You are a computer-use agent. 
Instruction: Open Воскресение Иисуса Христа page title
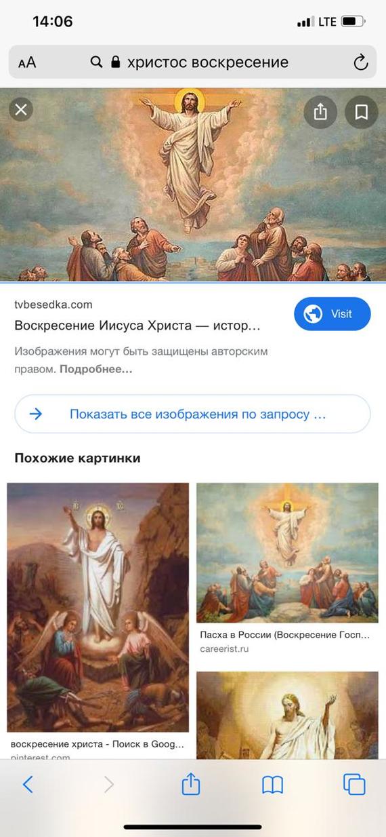coord(137,326)
